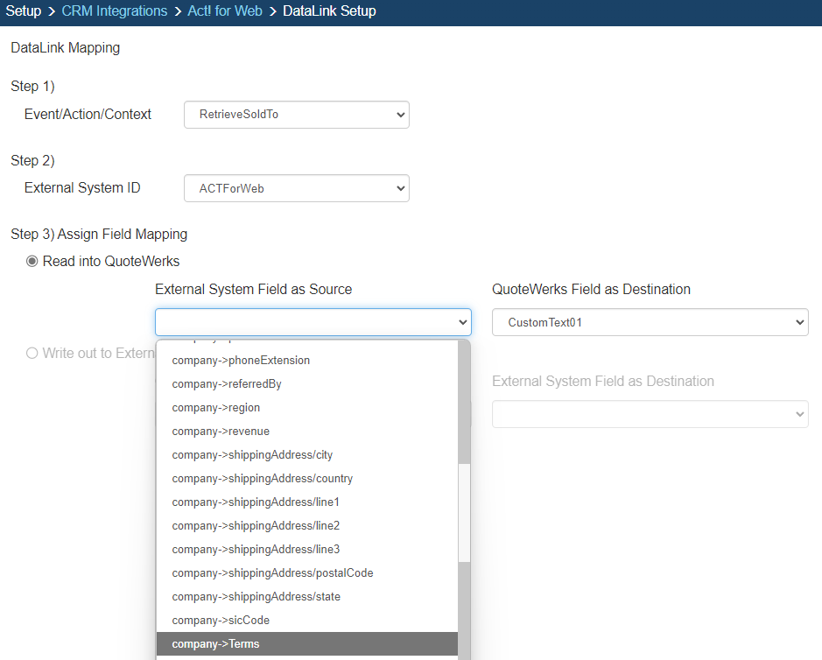Select company->shippingAddress/postalCode option
The image size is (822, 660).
tap(272, 573)
